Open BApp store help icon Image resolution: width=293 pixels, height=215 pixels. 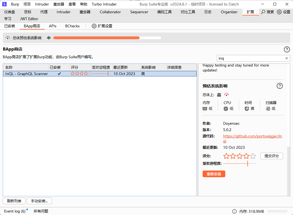point(287,49)
